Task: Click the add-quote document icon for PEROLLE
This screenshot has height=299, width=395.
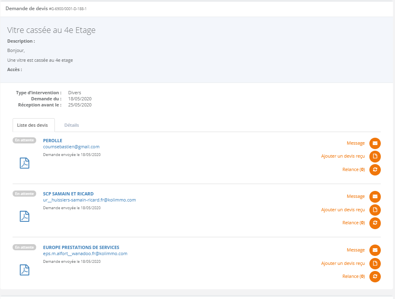Action: 375,156
